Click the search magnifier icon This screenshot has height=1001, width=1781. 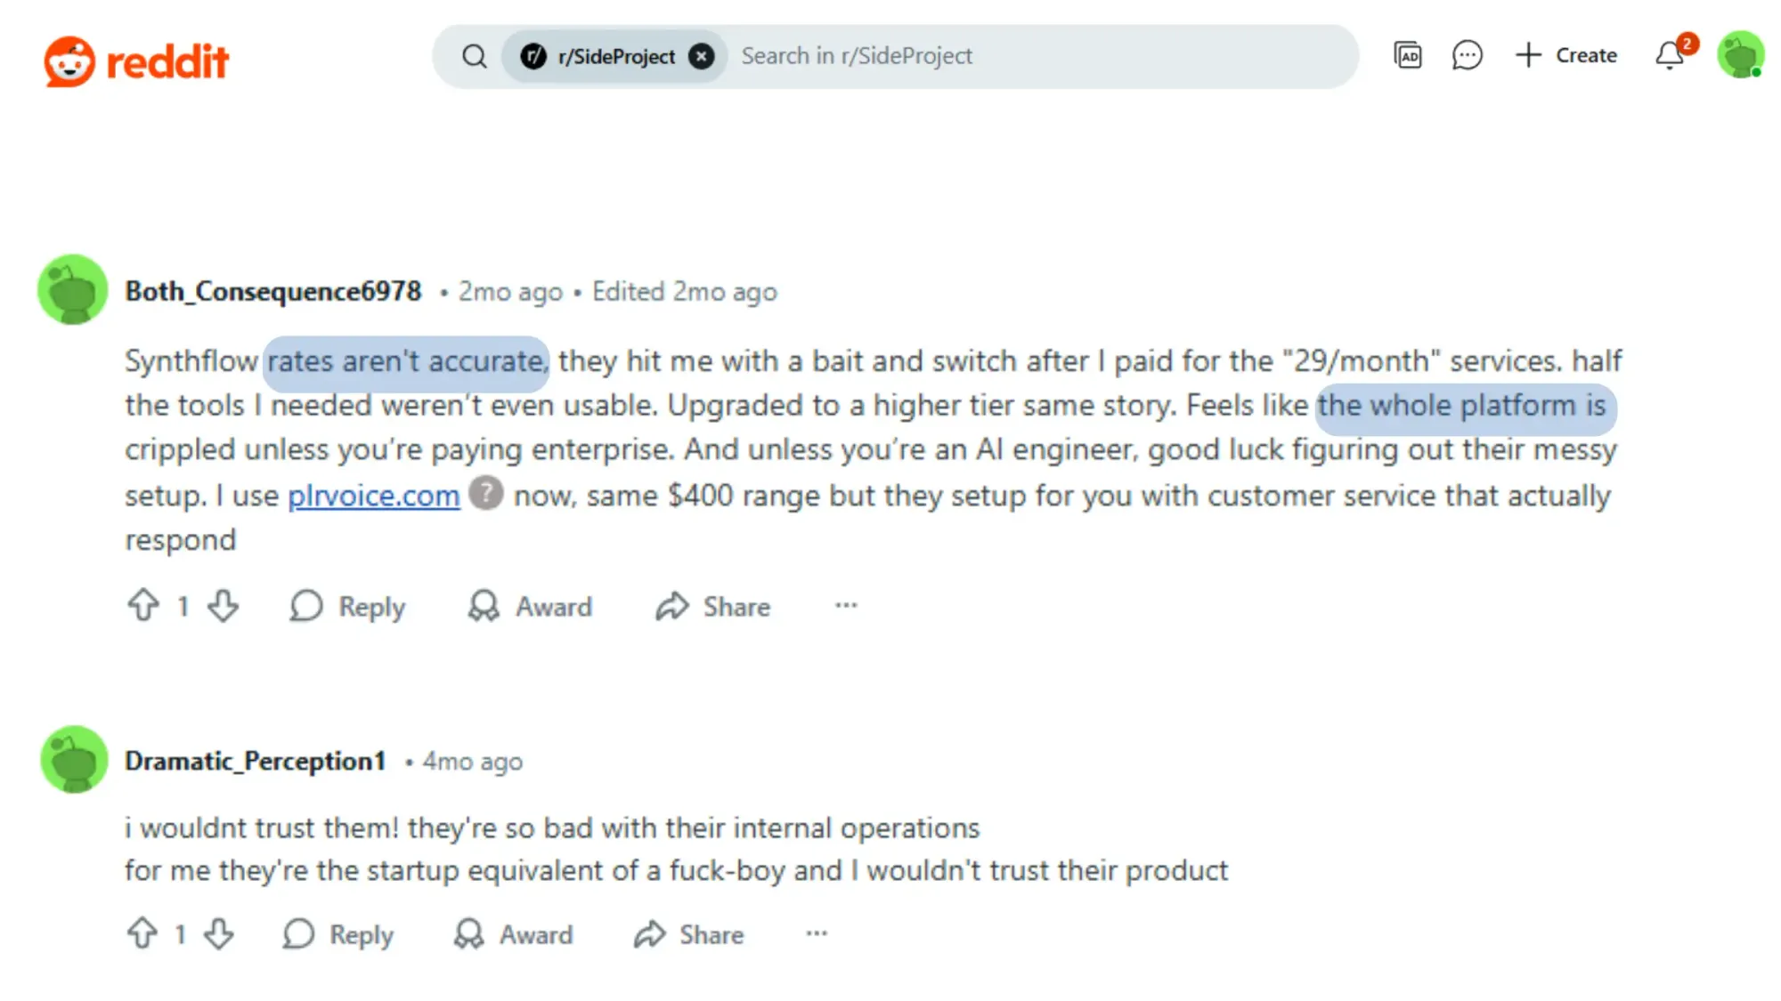click(x=475, y=55)
